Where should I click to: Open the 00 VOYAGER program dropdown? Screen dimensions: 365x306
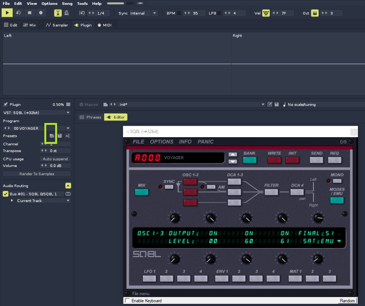(x=68, y=128)
